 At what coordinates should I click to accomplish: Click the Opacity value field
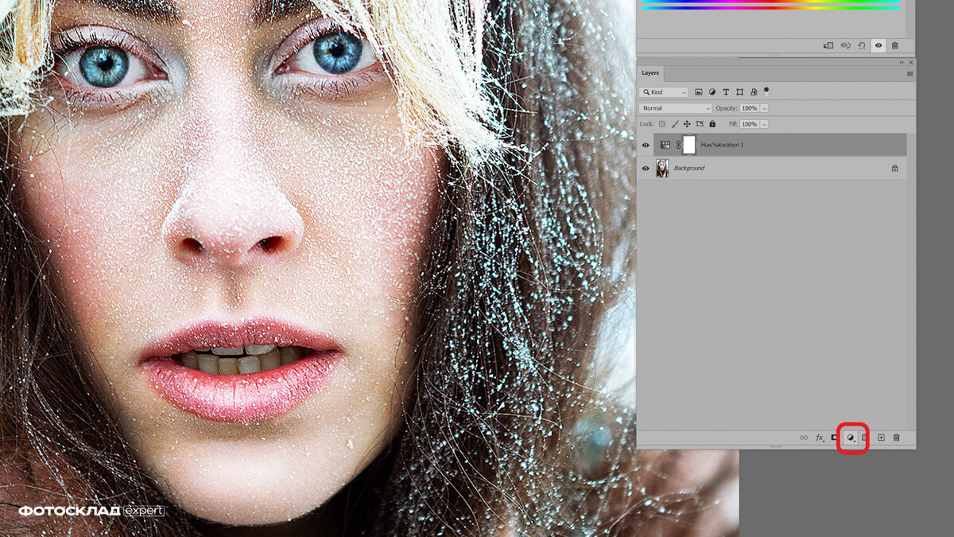(x=749, y=108)
